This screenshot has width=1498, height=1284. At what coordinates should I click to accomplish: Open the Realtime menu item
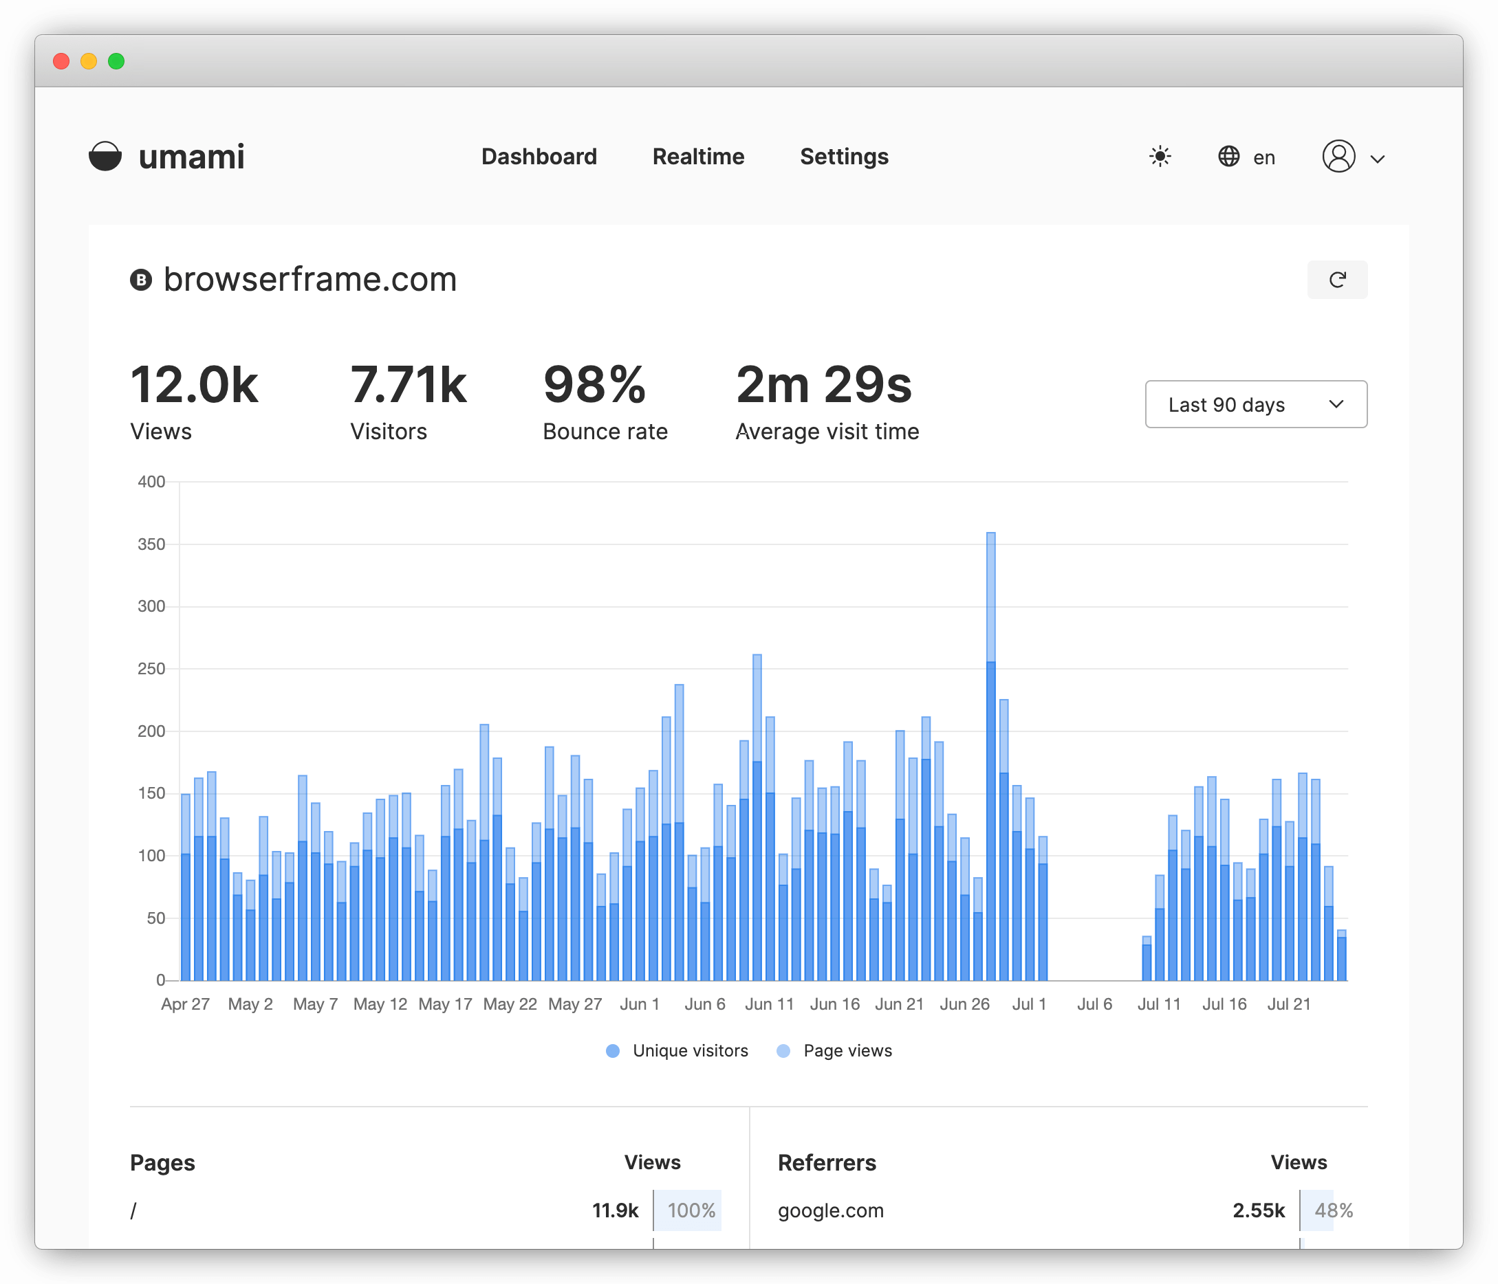697,157
